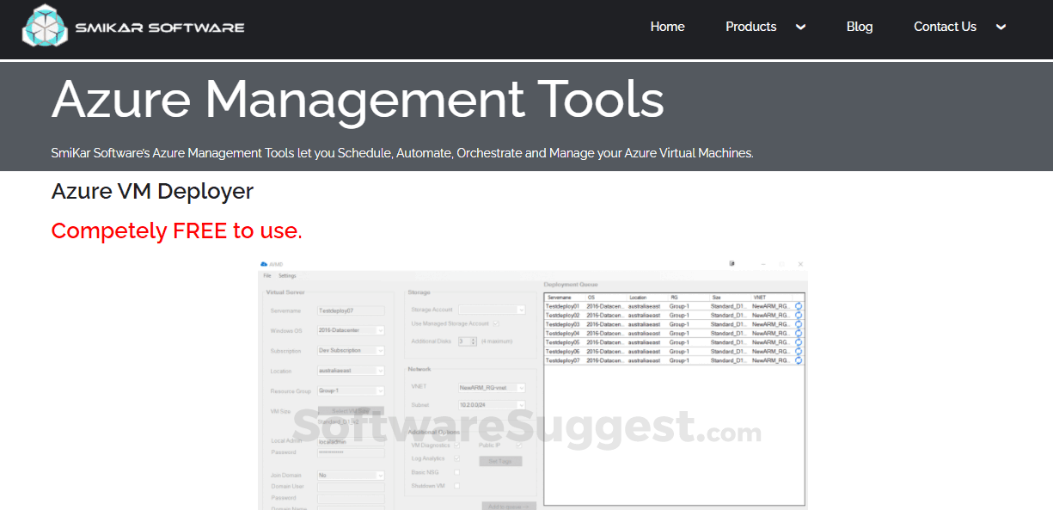The width and height of the screenshot is (1053, 510).
Task: Click the refresh icon on the Testdeploy03 row
Action: 798,323
